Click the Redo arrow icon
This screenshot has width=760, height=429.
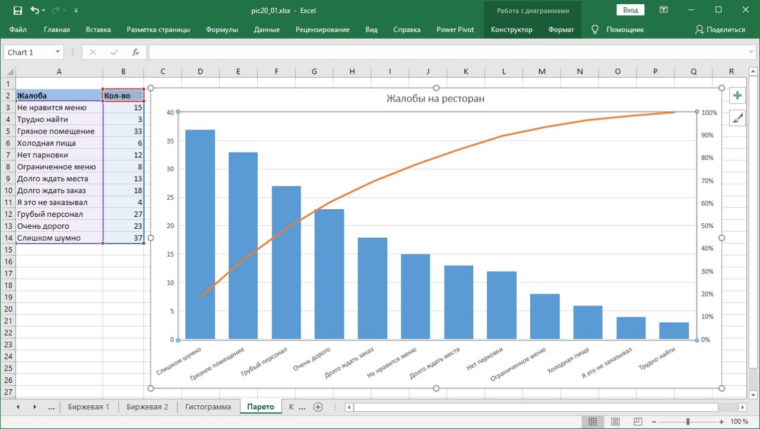56,10
